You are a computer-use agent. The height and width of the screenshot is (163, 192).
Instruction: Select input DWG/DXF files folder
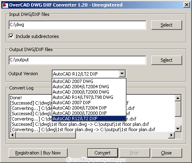coord(167,25)
